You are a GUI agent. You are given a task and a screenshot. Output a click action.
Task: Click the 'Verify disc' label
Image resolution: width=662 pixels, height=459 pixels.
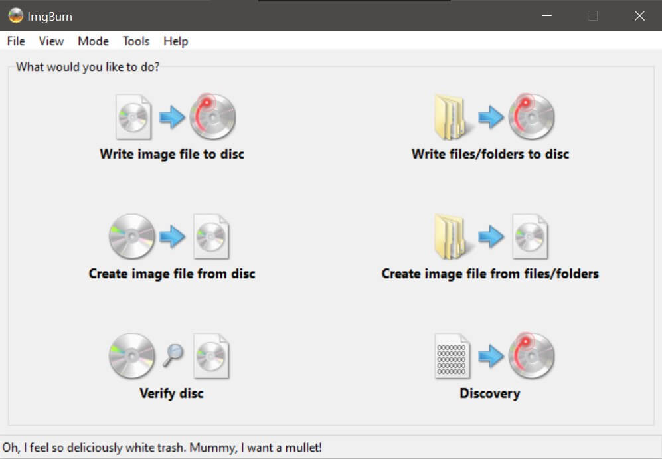pos(171,393)
